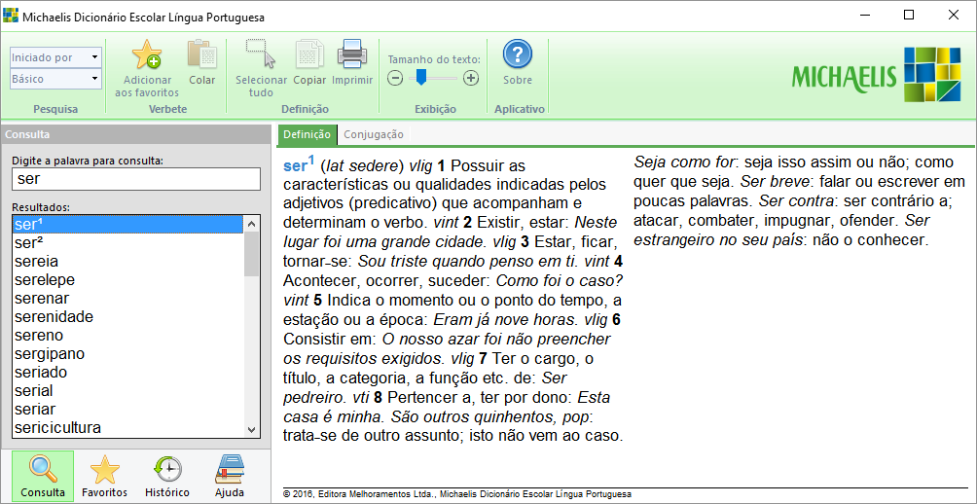Decrease the text size with the minus icon
The height and width of the screenshot is (504, 977).
[x=395, y=78]
